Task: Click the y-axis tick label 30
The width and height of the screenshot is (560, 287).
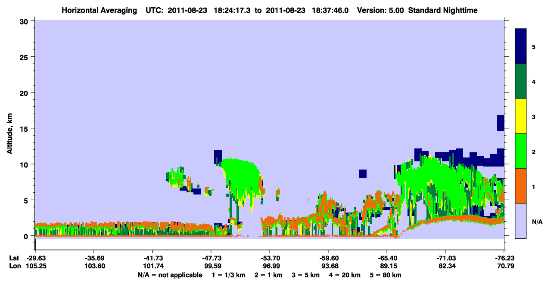Action: (x=24, y=21)
